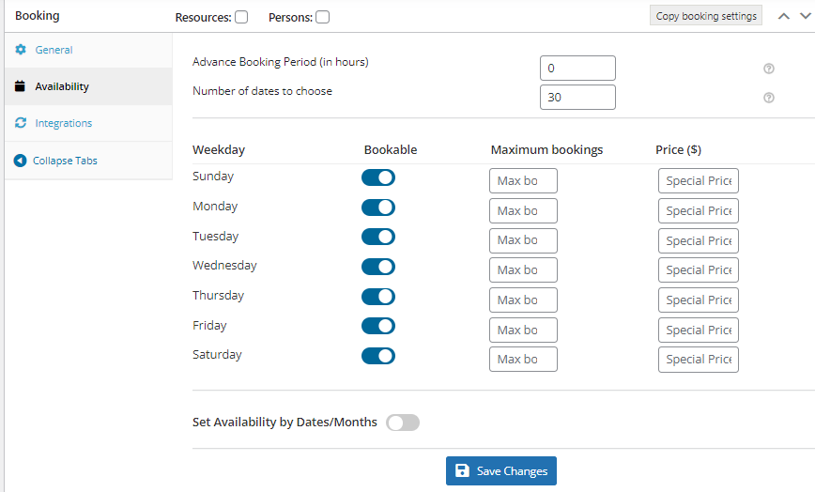815x492 pixels.
Task: Click the floppy disk icon on Save Changes
Action: click(x=462, y=470)
